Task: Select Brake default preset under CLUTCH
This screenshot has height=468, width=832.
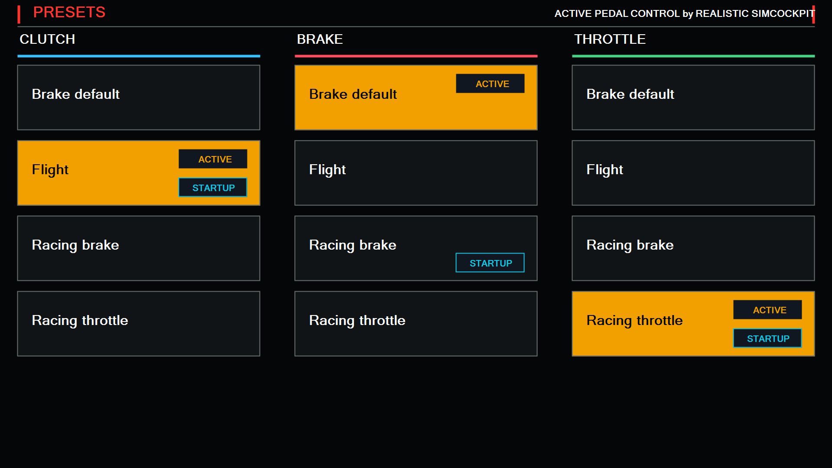Action: 139,97
